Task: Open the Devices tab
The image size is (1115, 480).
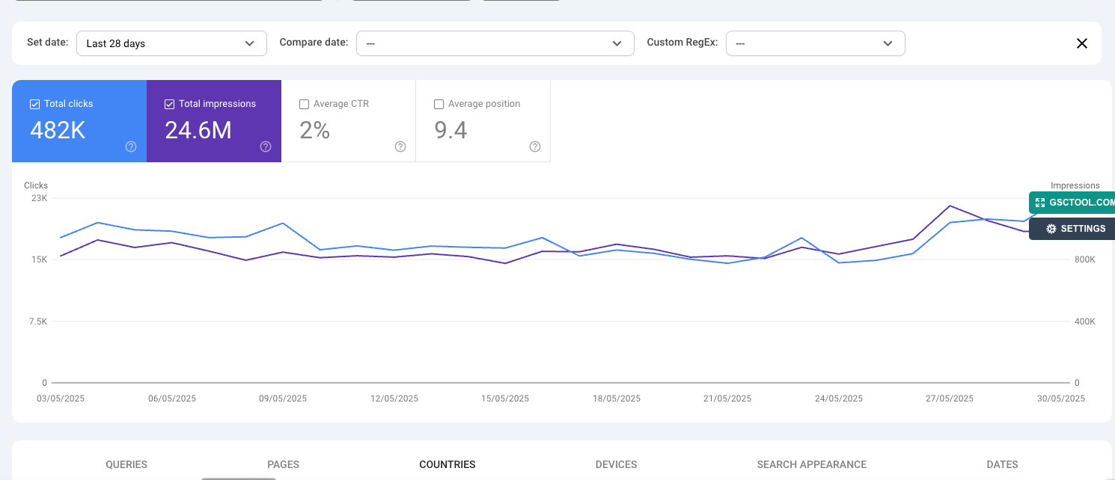Action: [x=616, y=464]
